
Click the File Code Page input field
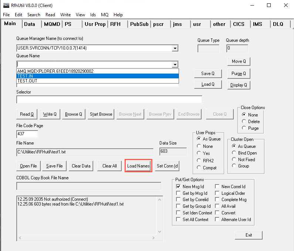pyautogui.click(x=27, y=134)
